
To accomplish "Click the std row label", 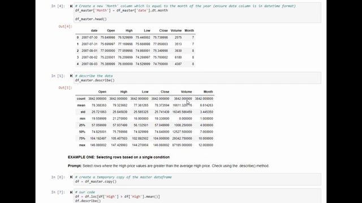I will pos(83,112).
